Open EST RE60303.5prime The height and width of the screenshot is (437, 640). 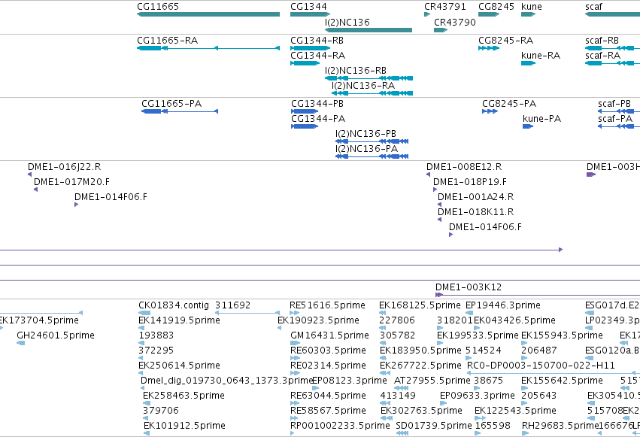[x=328, y=351]
